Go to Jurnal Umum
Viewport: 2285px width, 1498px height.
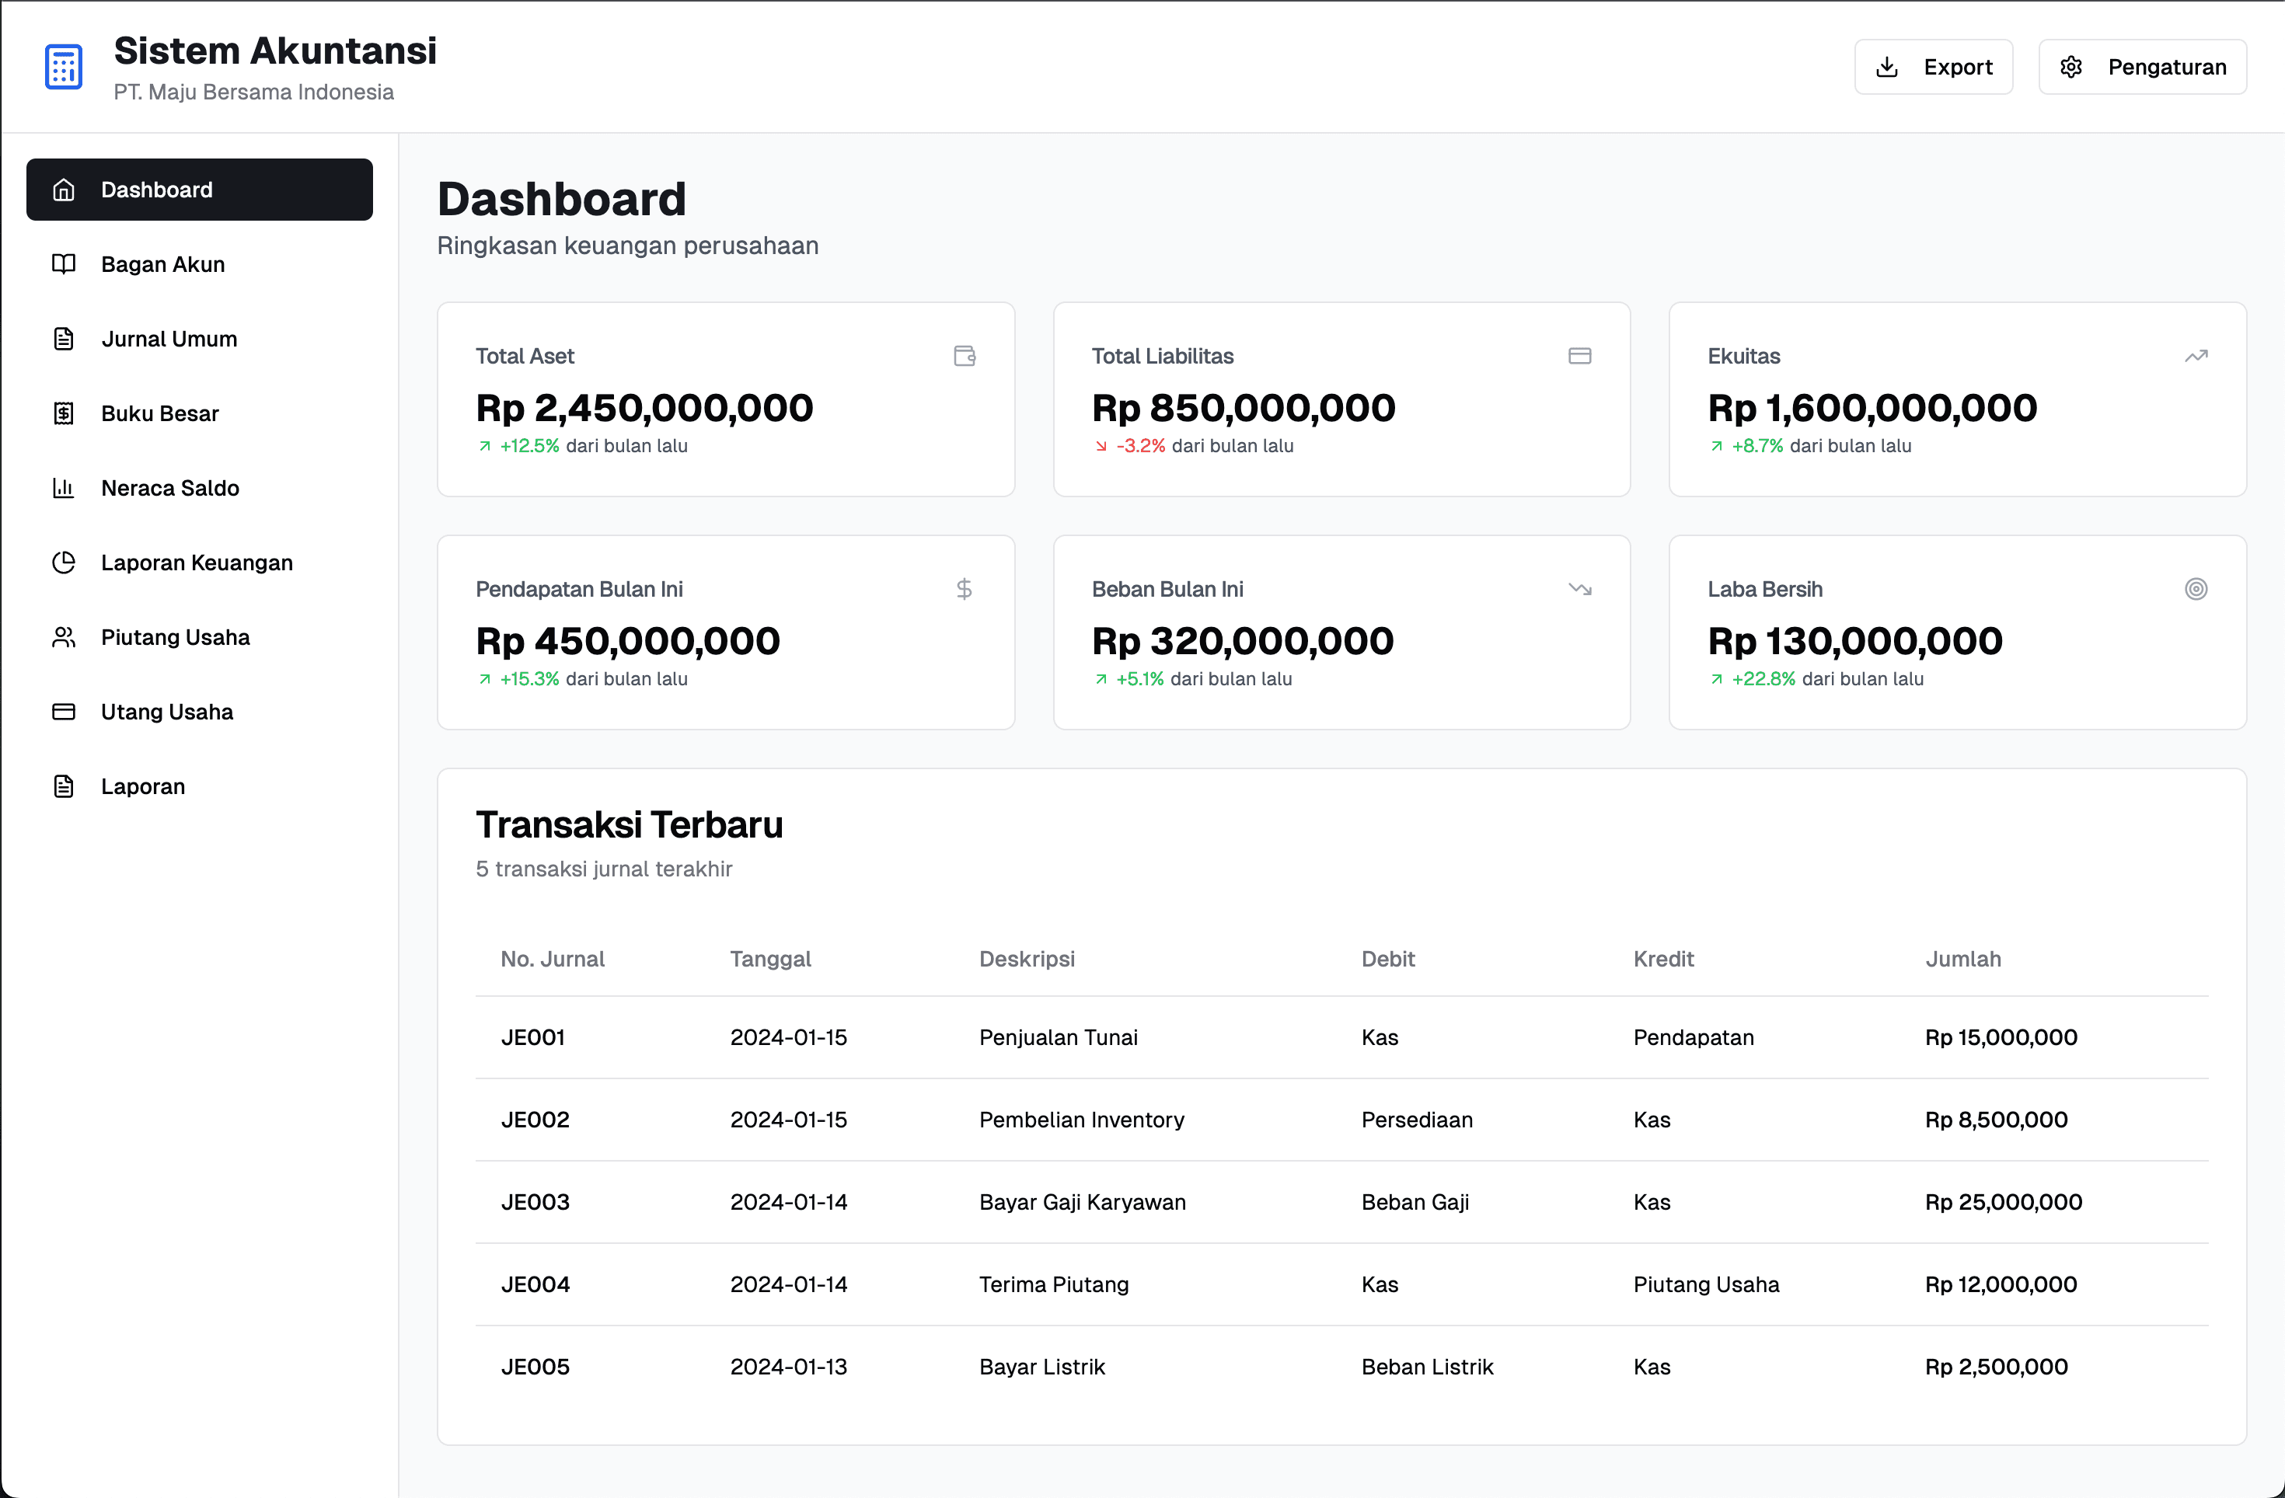pyautogui.click(x=200, y=339)
